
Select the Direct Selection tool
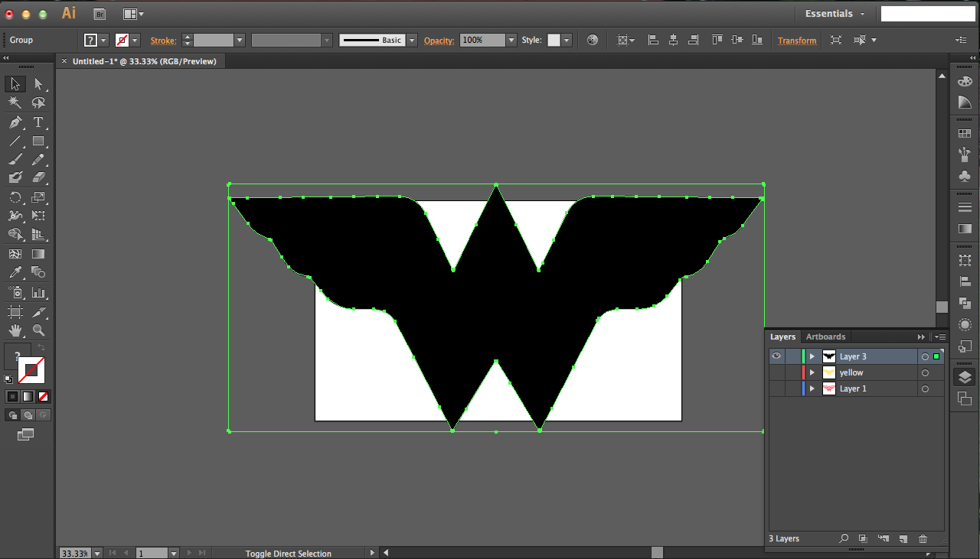[x=38, y=84]
